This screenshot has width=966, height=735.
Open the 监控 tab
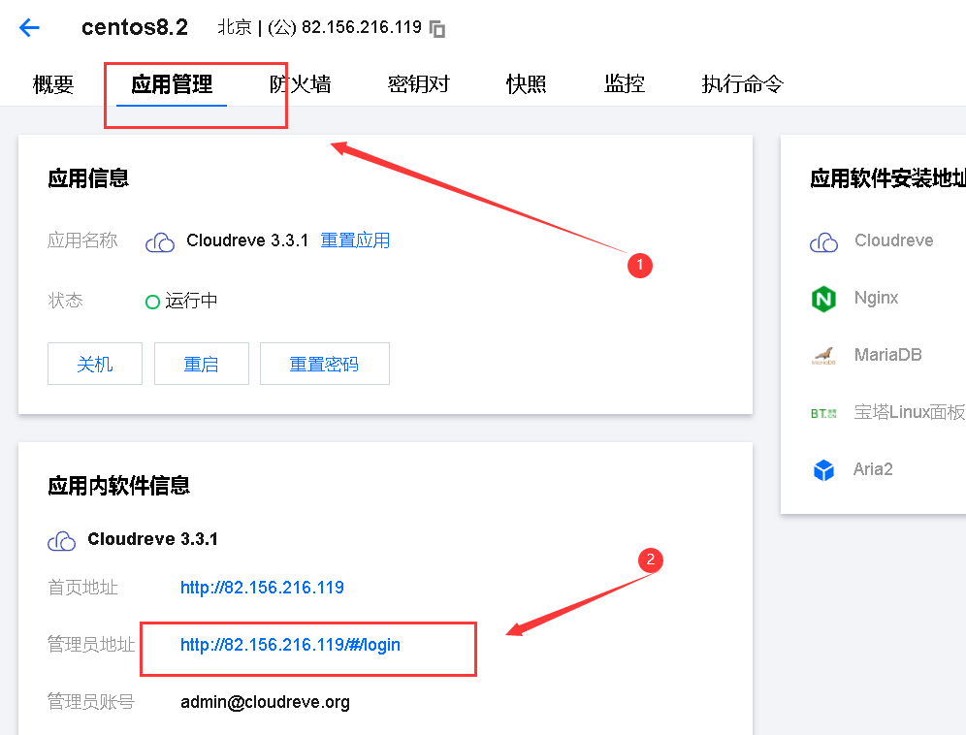tap(625, 84)
